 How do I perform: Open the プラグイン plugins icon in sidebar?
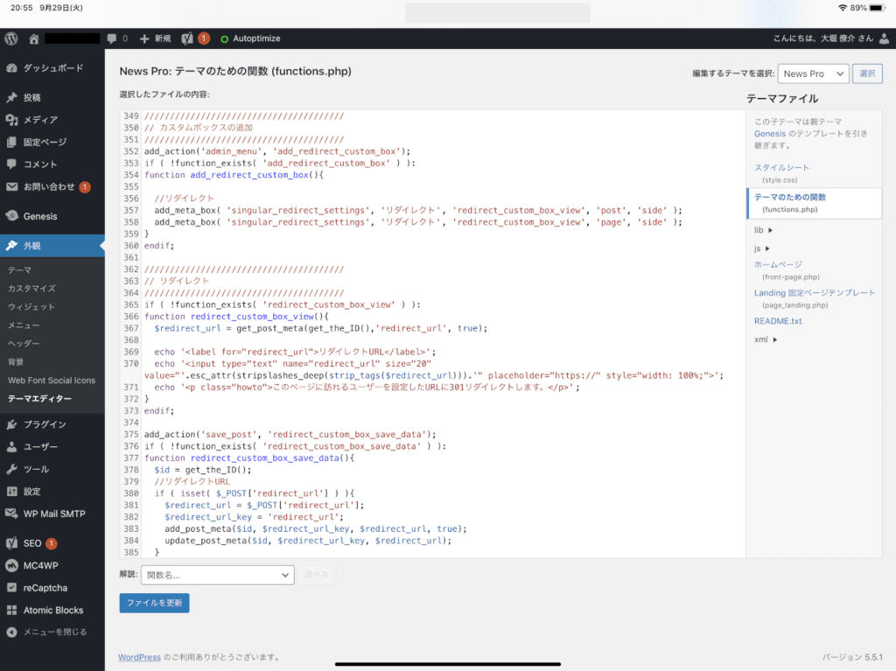tap(11, 425)
